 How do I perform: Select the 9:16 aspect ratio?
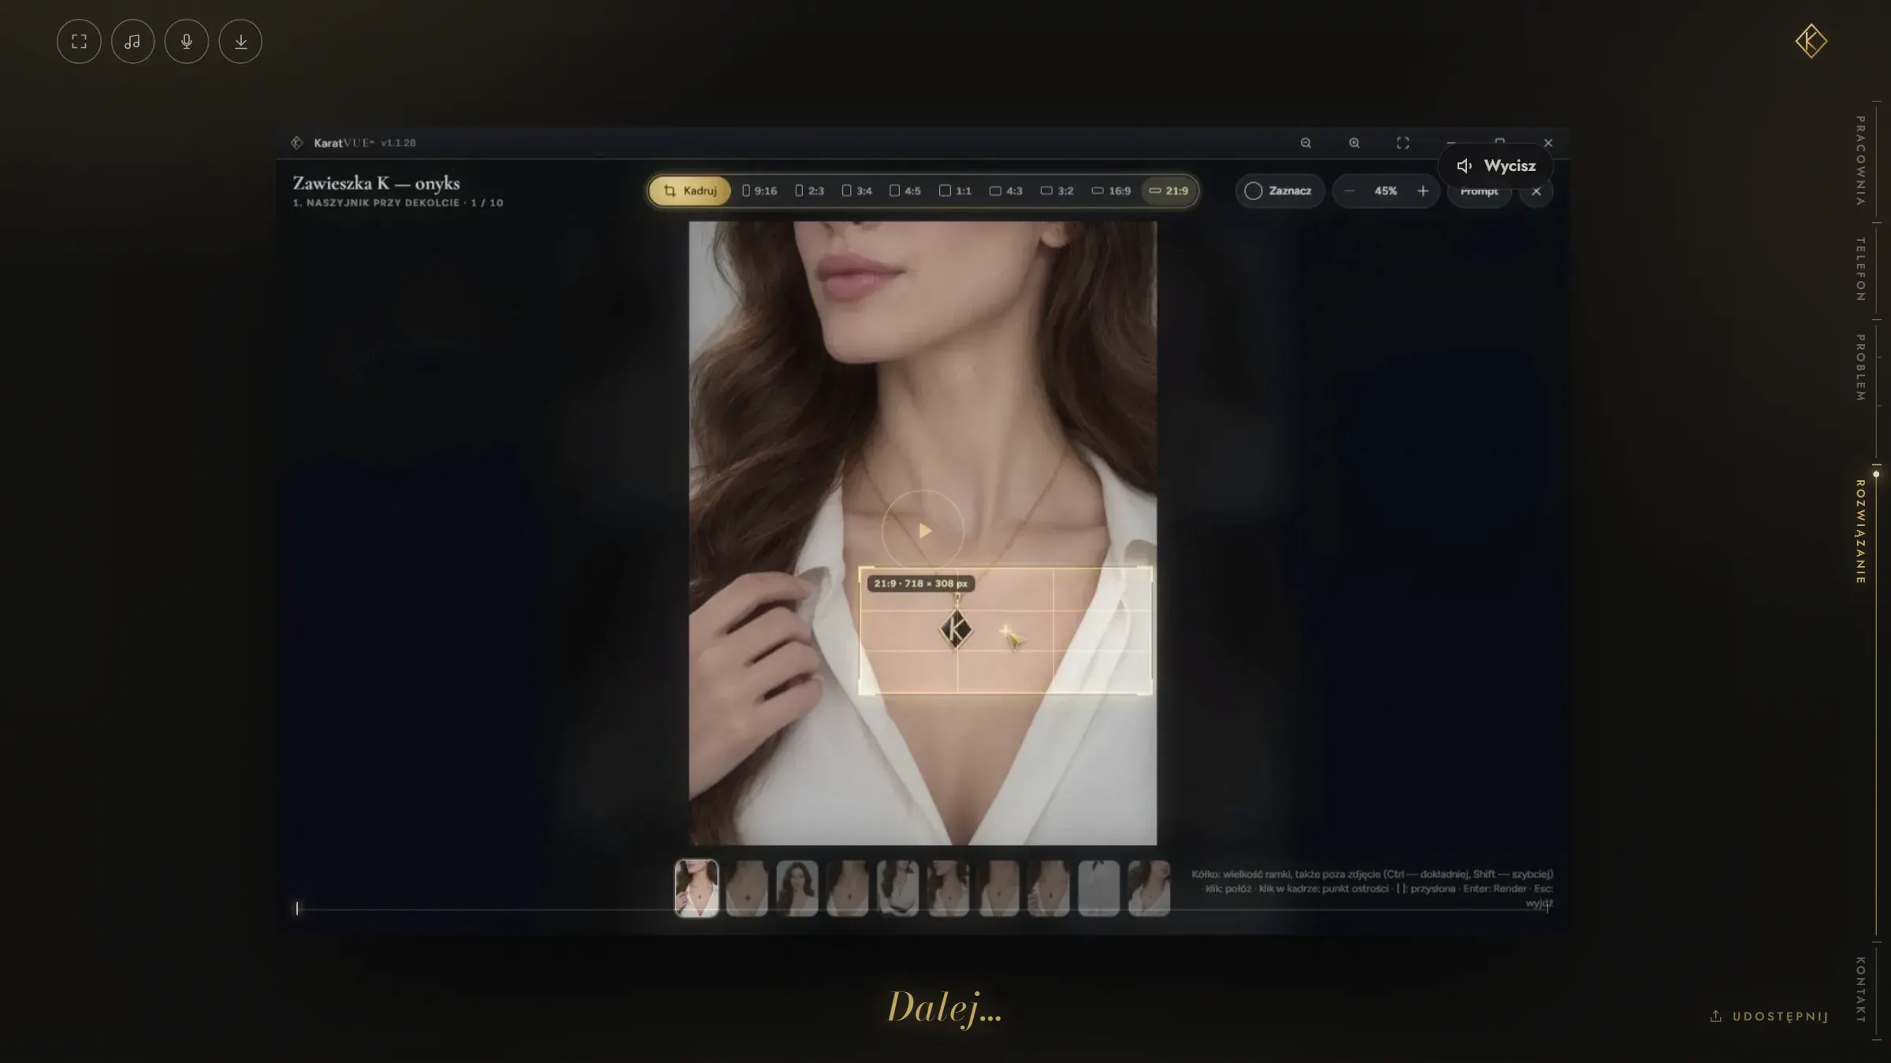[759, 191]
